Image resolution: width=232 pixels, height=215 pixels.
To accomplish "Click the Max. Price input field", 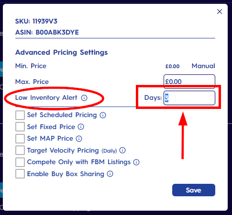I will coord(189,82).
